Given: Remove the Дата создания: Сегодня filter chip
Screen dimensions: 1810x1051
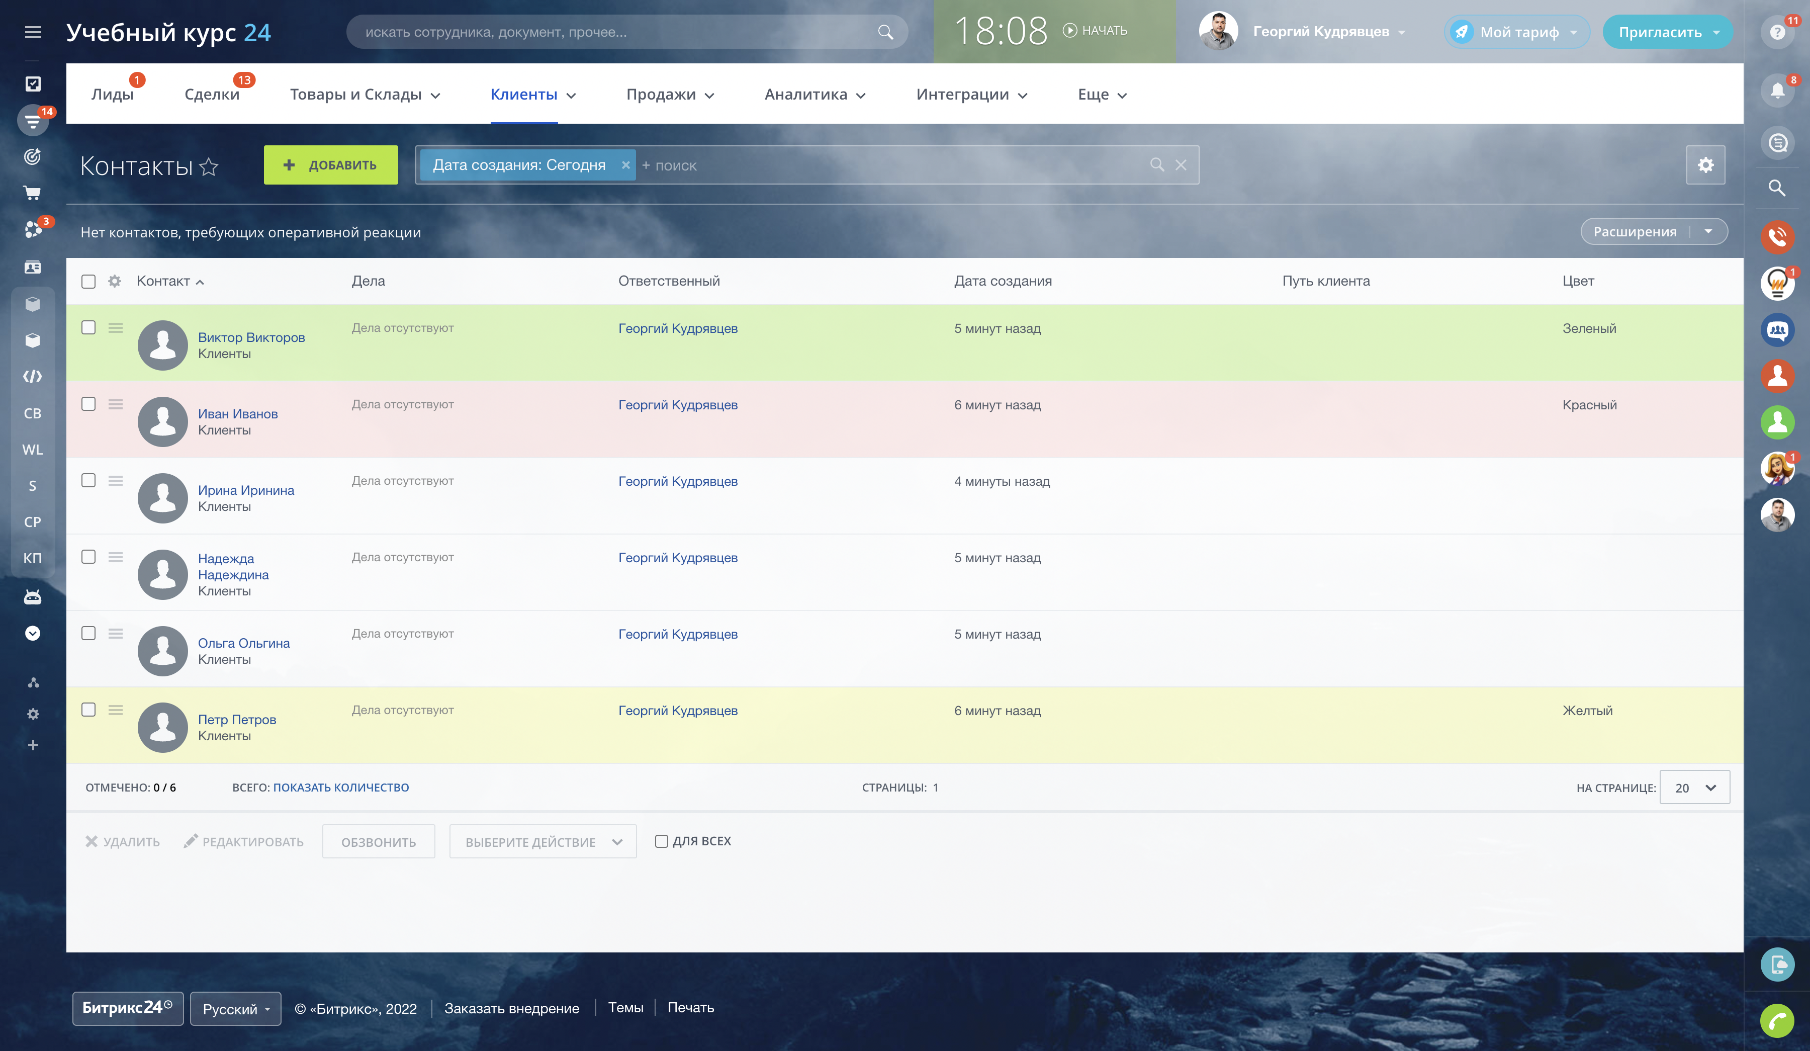Looking at the screenshot, I should click(x=625, y=165).
